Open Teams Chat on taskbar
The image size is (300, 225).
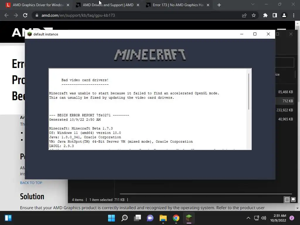click(150, 218)
